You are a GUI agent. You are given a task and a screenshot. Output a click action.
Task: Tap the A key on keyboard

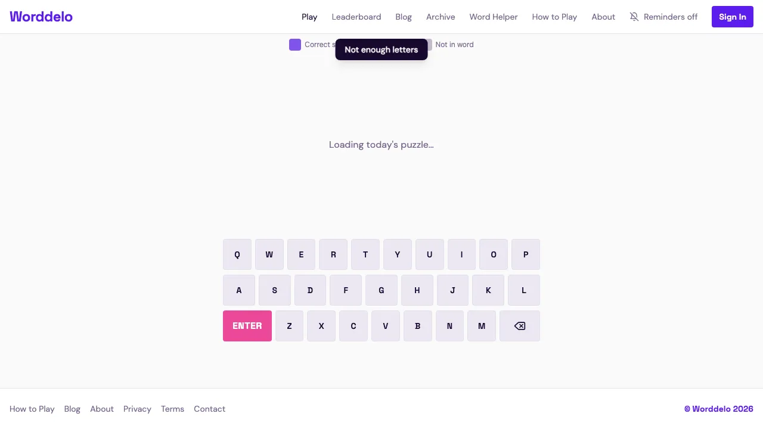click(x=239, y=290)
